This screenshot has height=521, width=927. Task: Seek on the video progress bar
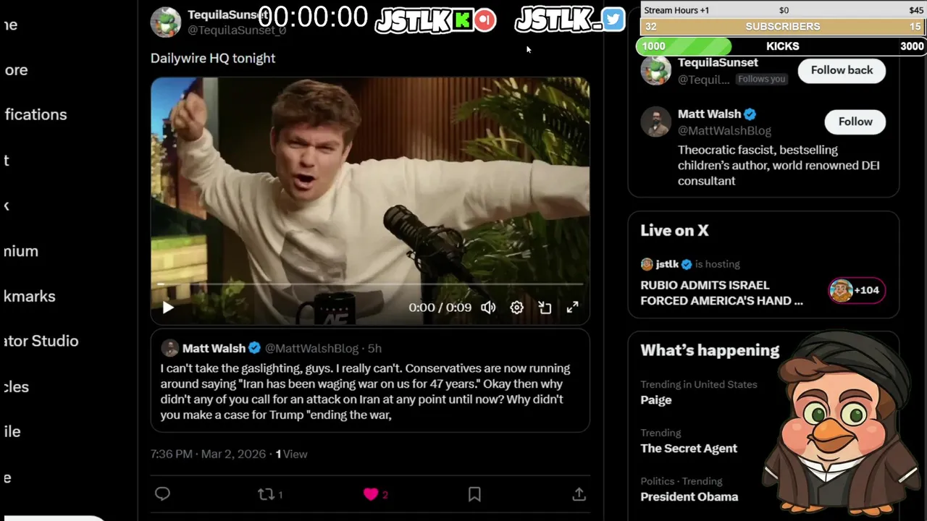pos(370,284)
